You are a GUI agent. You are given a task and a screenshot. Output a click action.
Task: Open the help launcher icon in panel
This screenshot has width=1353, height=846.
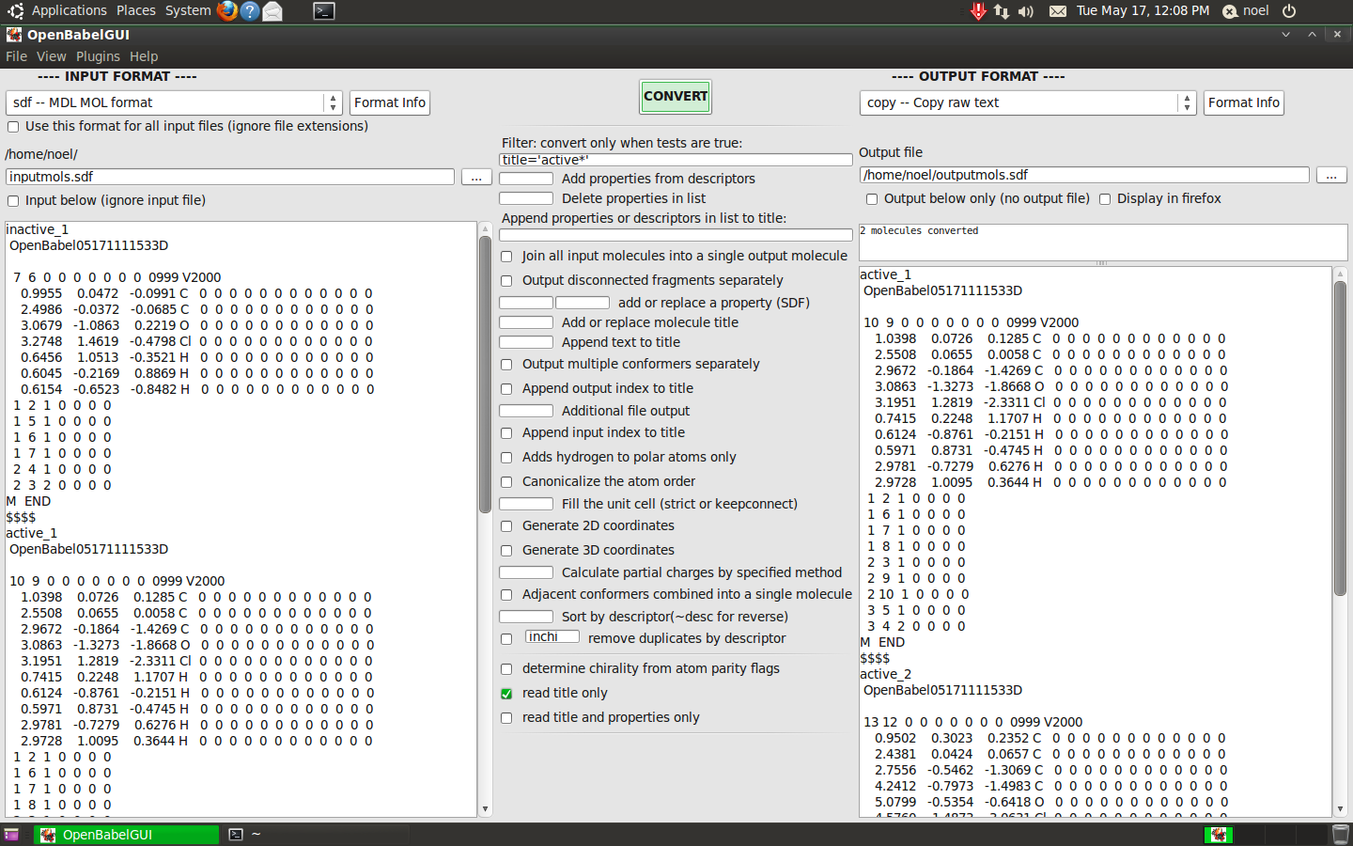click(x=250, y=10)
